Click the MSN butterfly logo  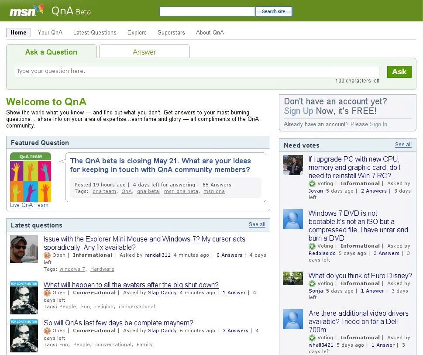coord(27,10)
